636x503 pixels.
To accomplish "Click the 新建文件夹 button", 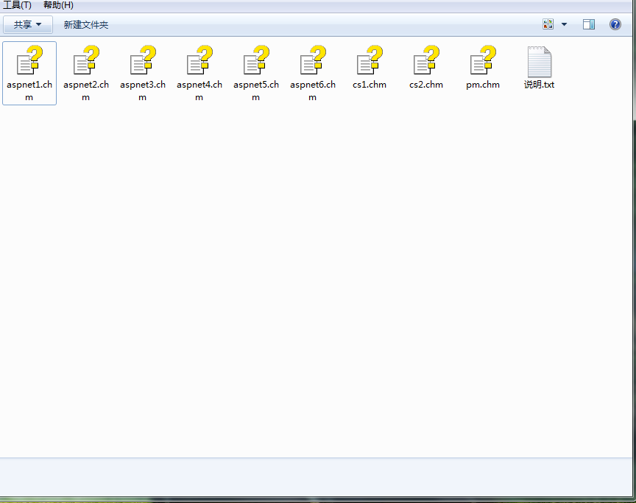I will [86, 25].
